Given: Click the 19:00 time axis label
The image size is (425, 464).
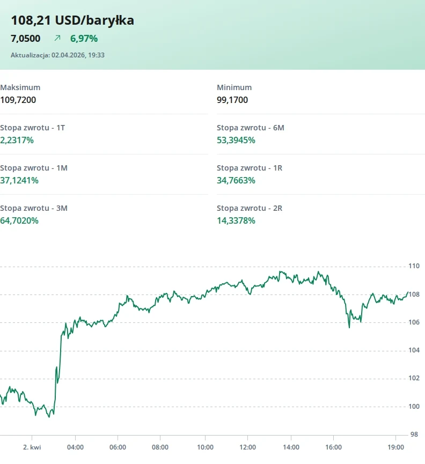Looking at the screenshot, I should tap(395, 447).
